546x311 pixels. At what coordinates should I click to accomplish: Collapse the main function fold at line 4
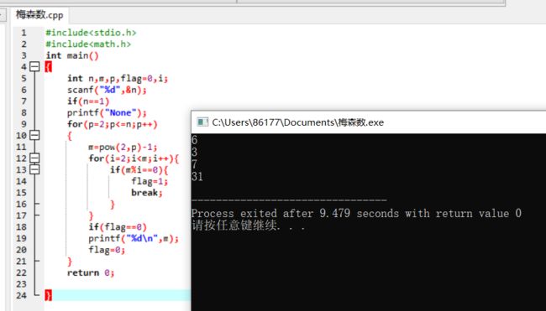pos(34,66)
